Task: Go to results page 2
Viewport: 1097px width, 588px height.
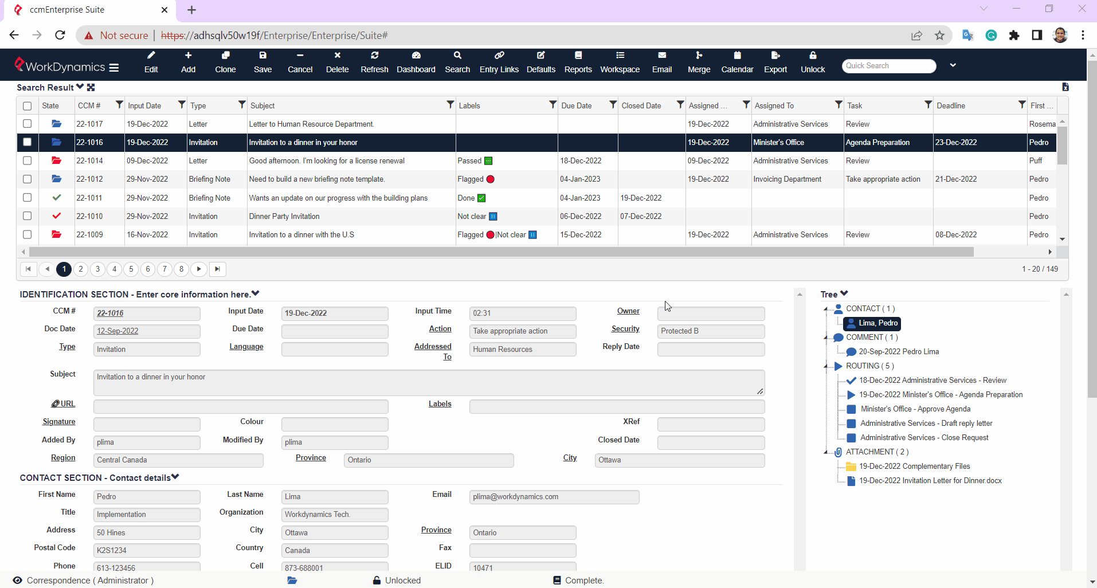Action: point(81,269)
